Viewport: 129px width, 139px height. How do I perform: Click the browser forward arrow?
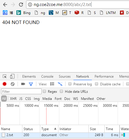(x=13, y=5)
